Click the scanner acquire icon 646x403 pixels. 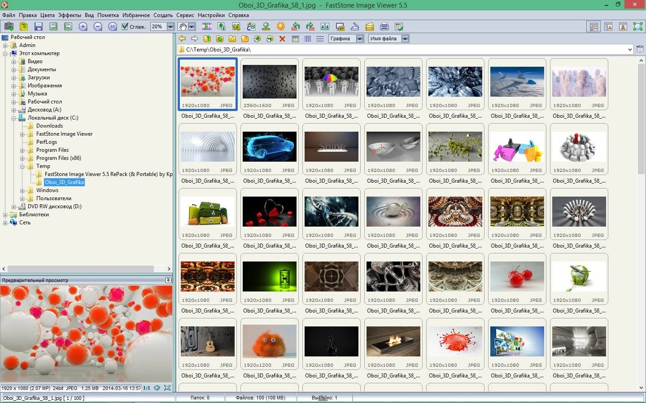pyautogui.click(x=355, y=26)
